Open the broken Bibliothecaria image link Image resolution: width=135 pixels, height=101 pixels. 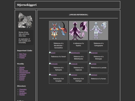pyautogui.click(x=74, y=53)
